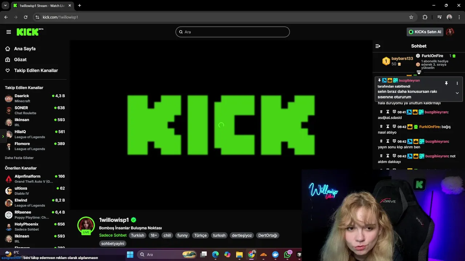Click KICKs Satın Al button
The image size is (465, 261).
tap(425, 32)
